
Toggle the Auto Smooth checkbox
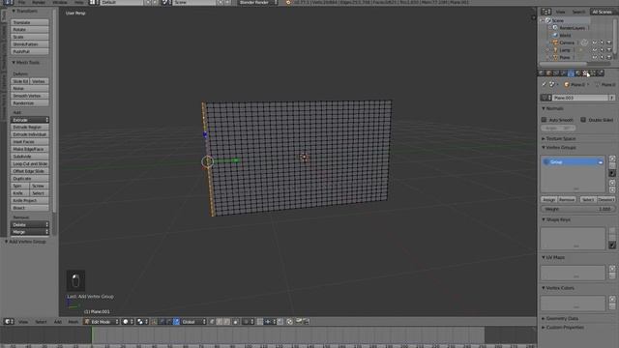click(544, 120)
